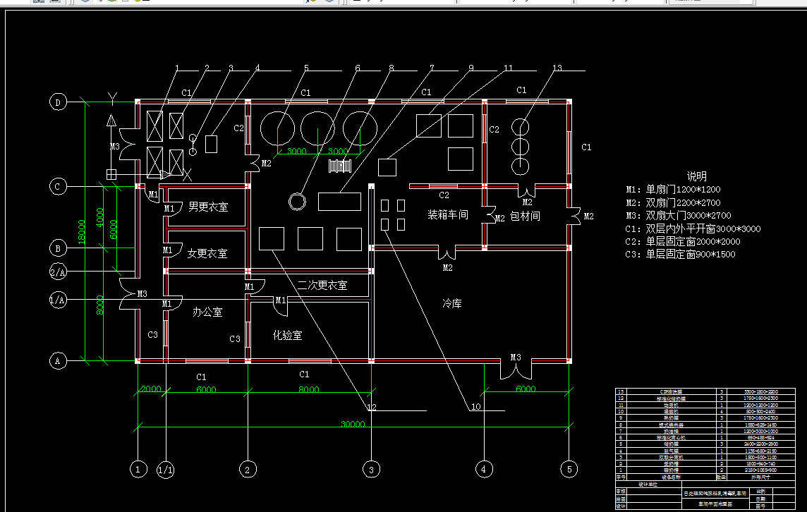Select axis bubble B
This screenshot has width=807, height=512.
(x=58, y=248)
